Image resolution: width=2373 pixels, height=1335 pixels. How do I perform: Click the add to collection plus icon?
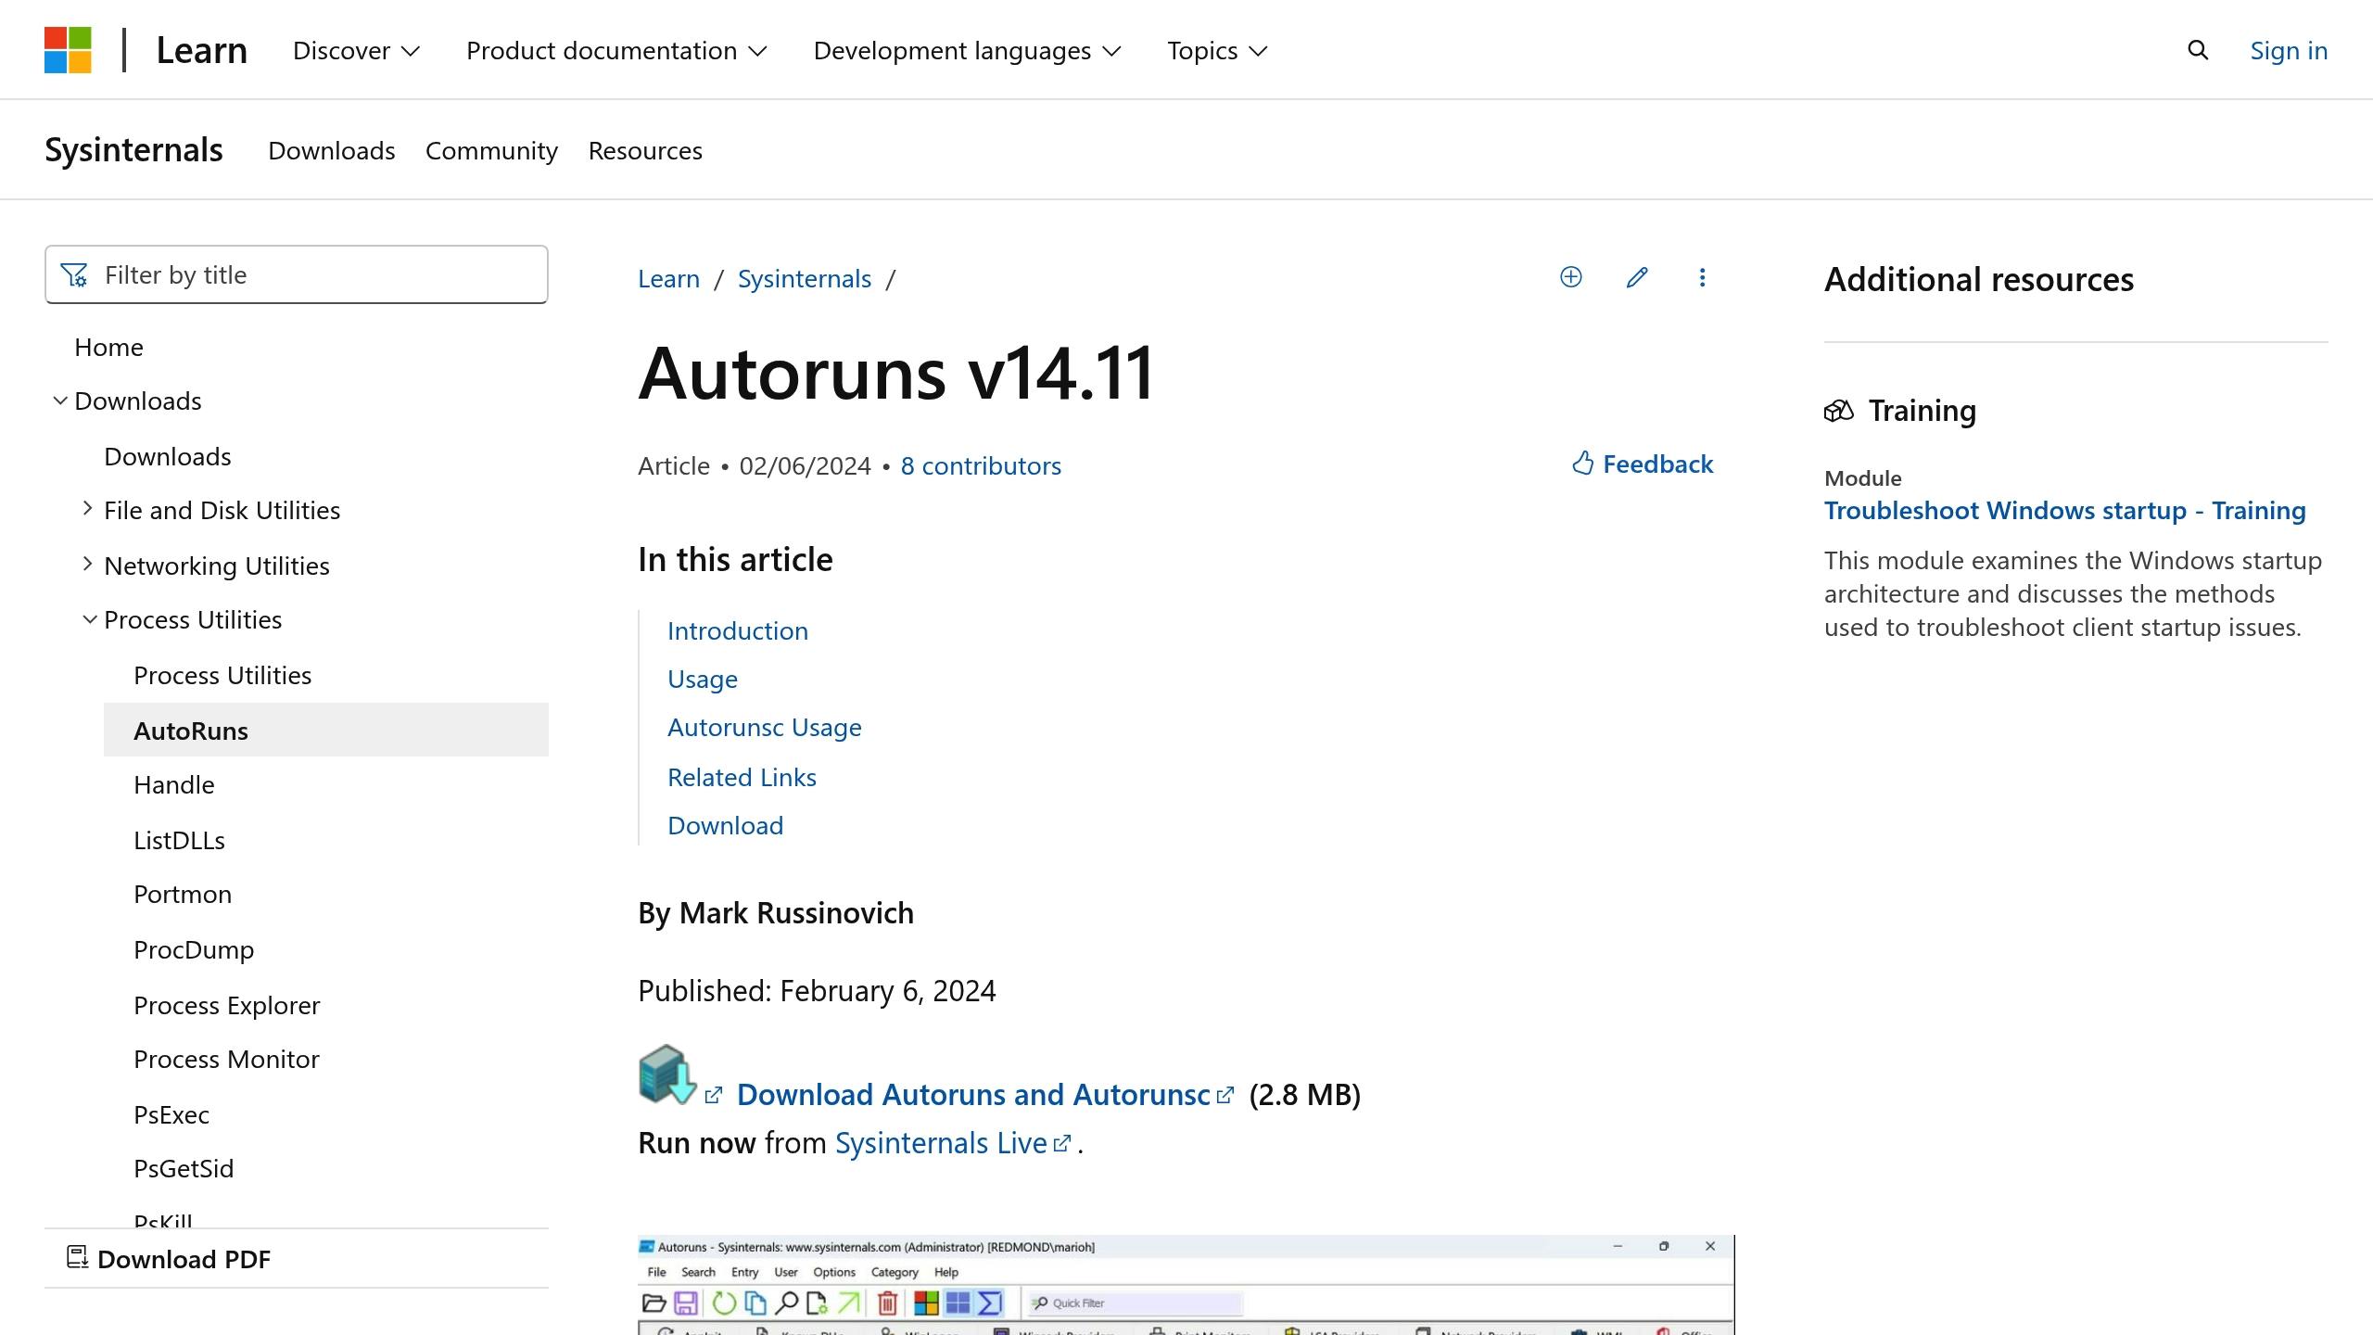point(1571,277)
